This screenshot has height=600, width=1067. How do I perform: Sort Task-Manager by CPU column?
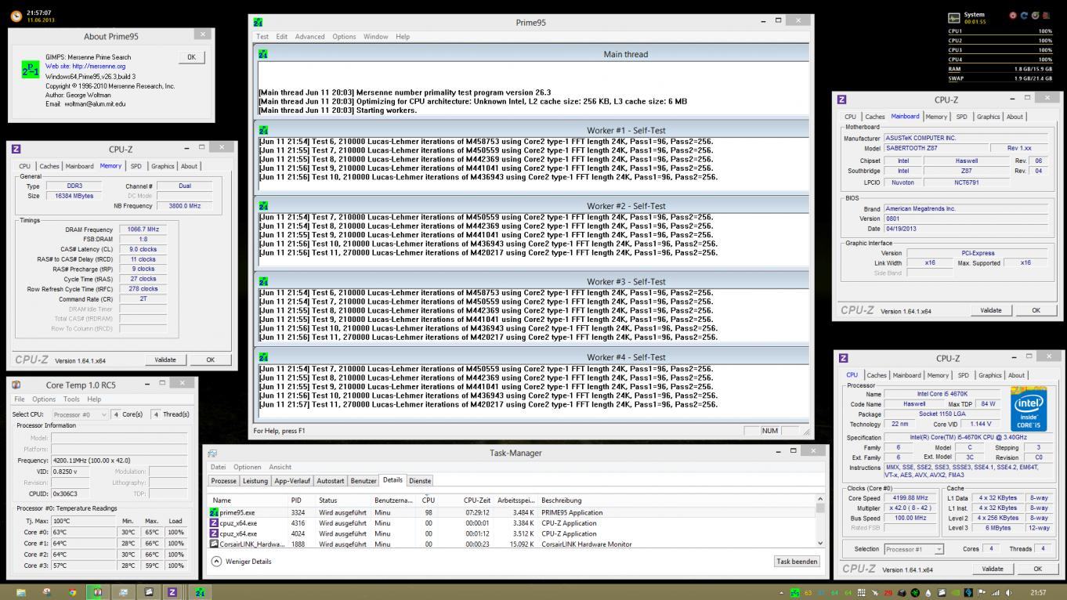coord(429,500)
